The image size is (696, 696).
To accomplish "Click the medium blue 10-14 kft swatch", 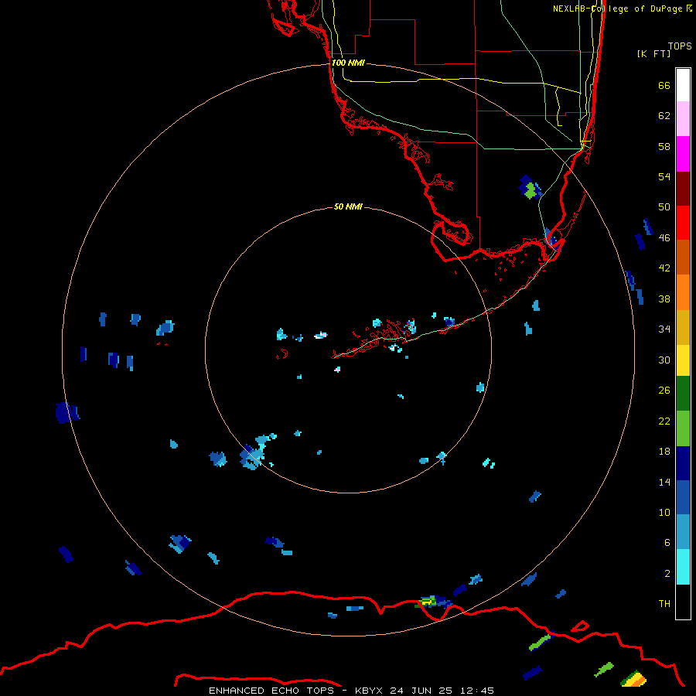I will click(683, 497).
